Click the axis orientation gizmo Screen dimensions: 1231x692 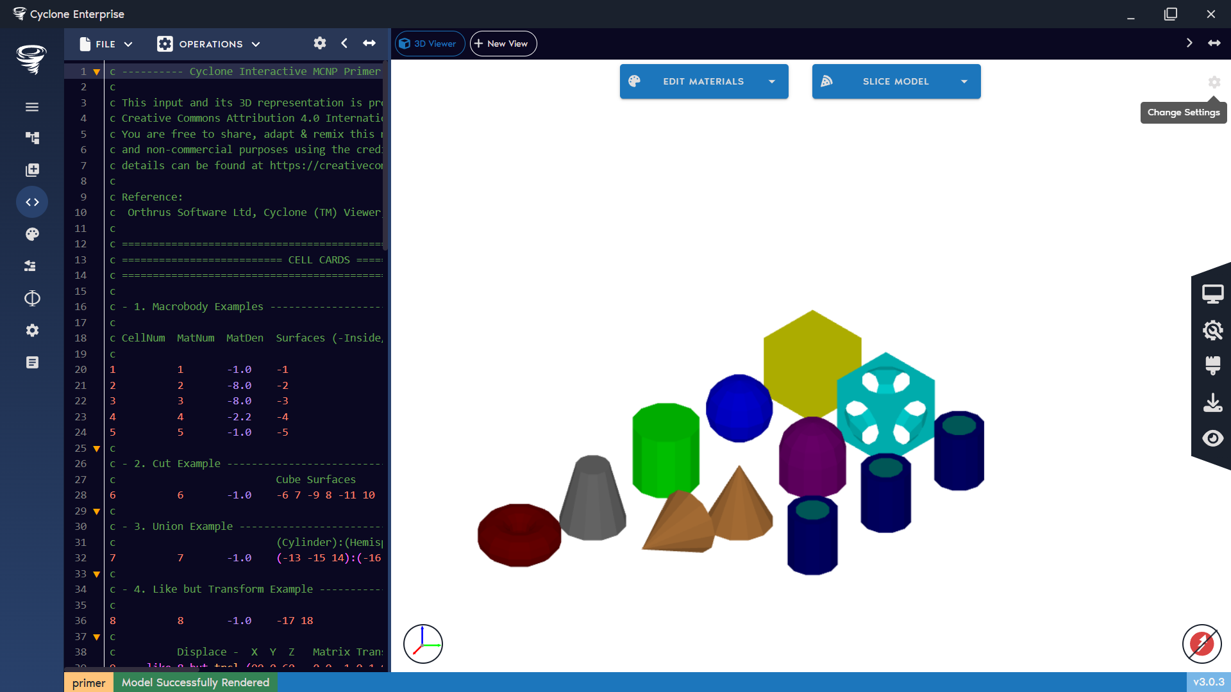tap(423, 643)
